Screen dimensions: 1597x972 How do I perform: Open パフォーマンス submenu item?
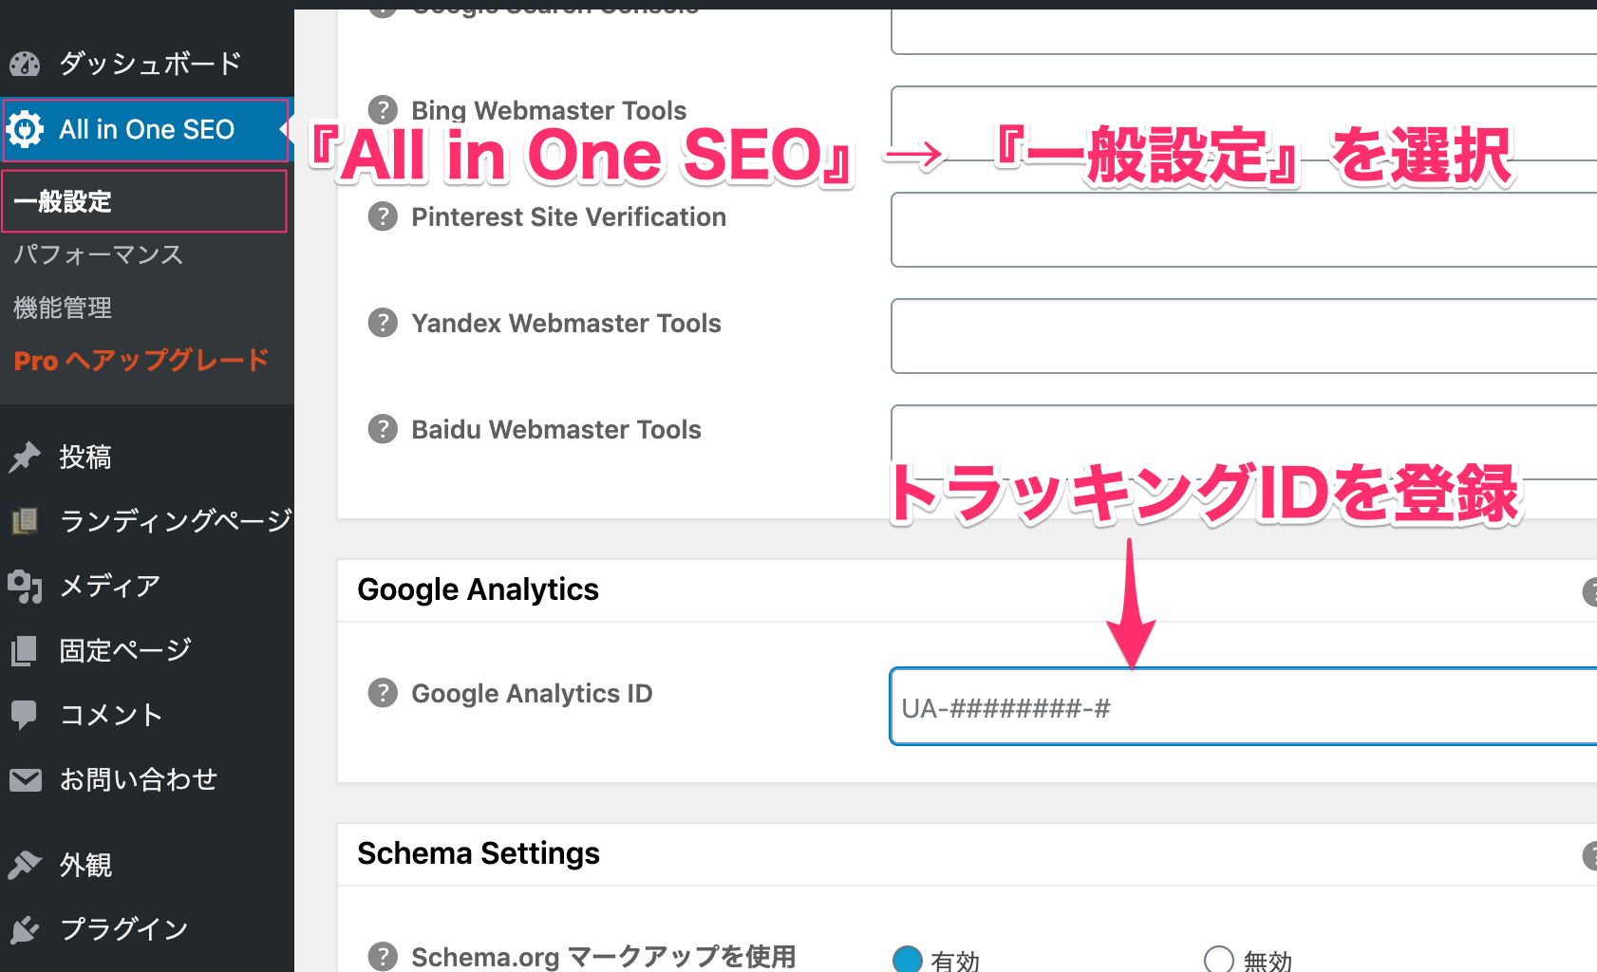point(98,254)
